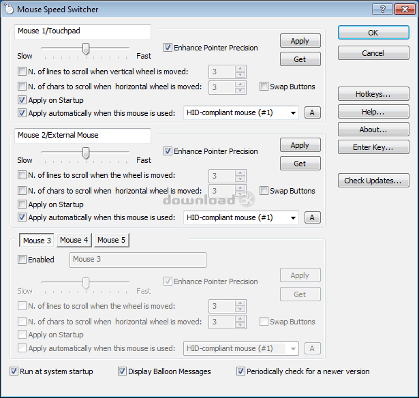Click Get button for Mouse 1/Touchpad

300,59
